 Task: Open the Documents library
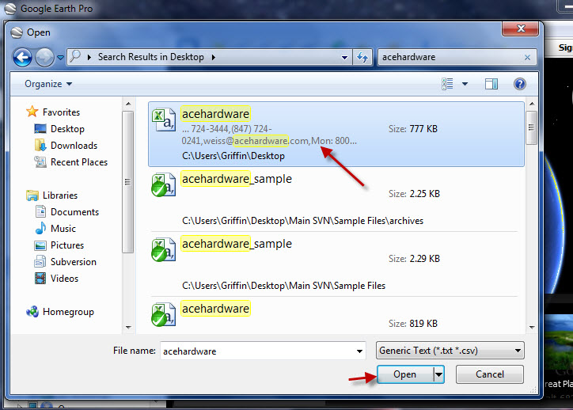[74, 212]
